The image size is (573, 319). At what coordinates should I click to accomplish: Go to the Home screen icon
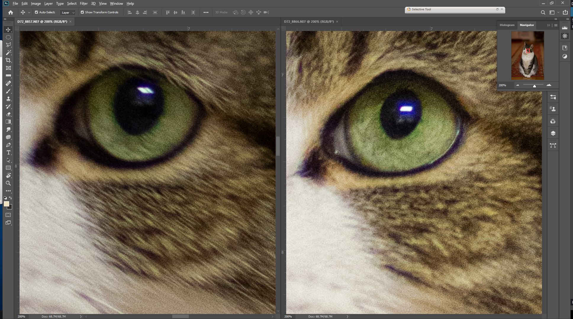(11, 12)
